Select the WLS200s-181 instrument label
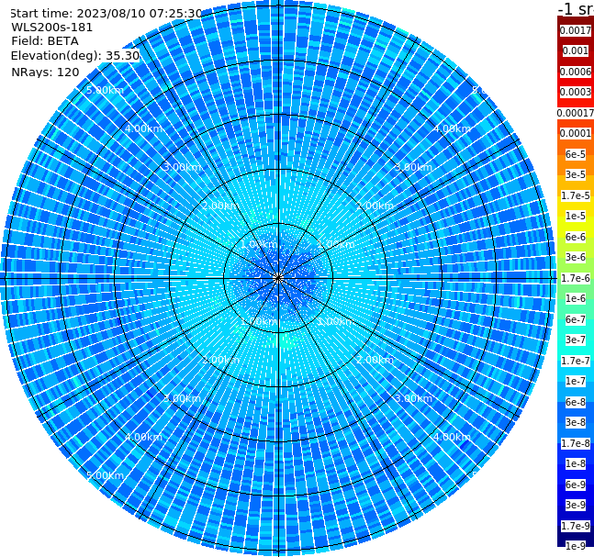The width and height of the screenshot is (594, 557). (52, 28)
